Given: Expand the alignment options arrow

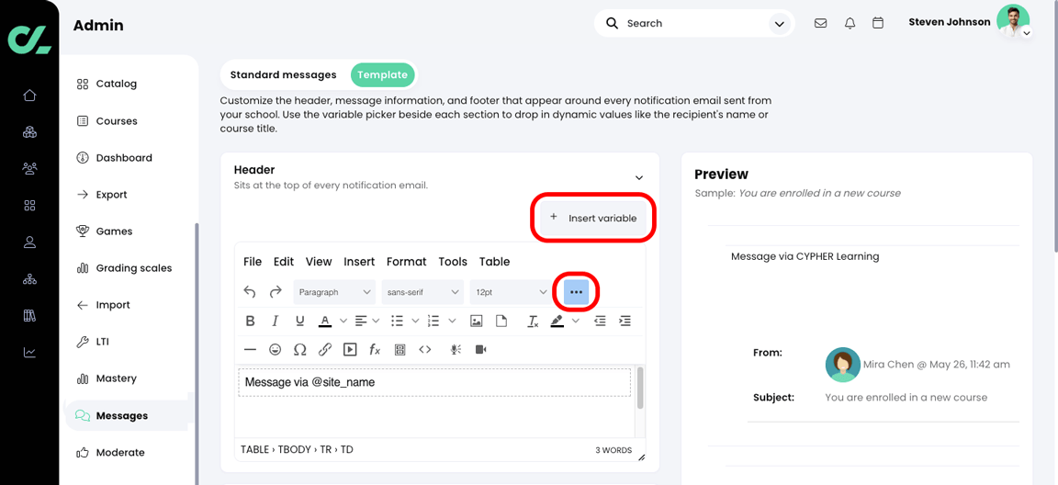Looking at the screenshot, I should pos(376,321).
